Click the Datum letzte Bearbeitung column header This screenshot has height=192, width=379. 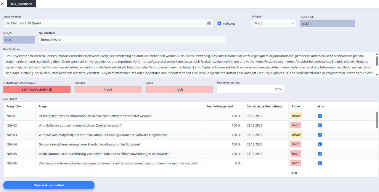coord(266,106)
